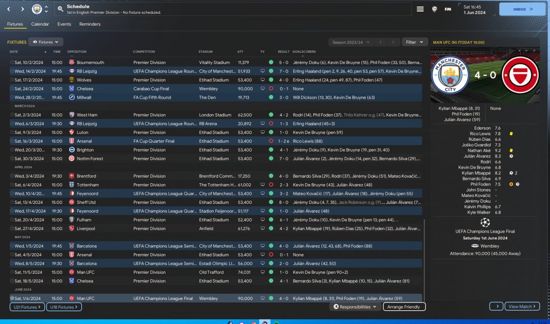
Task: Click the yellow card icon beside Nathan Aké
Action: tap(511, 151)
